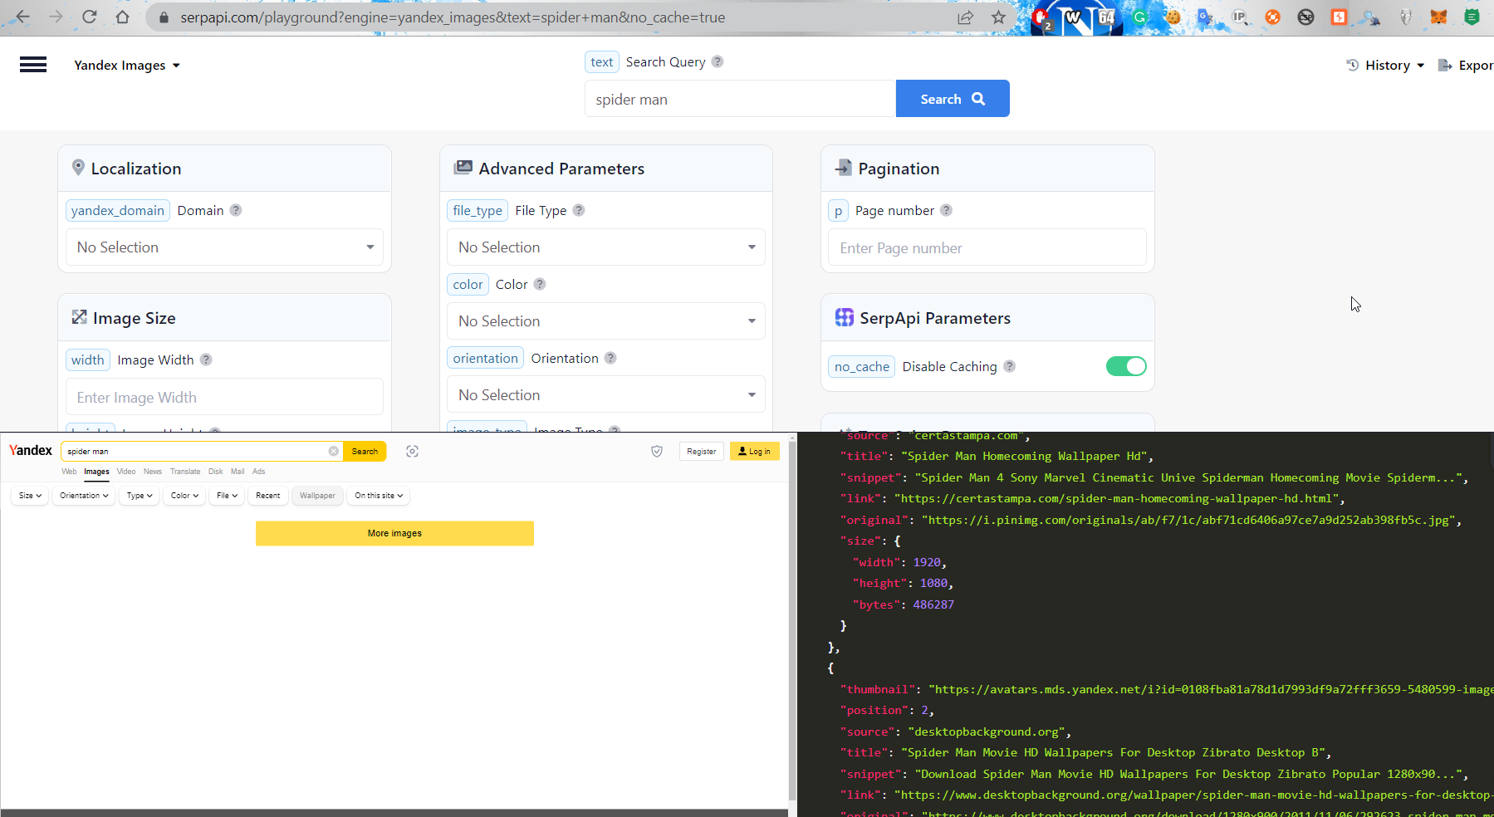This screenshot has width=1494, height=817.
Task: Click the More images button
Action: 394,533
